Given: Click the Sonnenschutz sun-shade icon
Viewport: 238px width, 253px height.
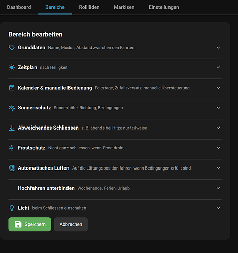Looking at the screenshot, I should tap(12, 108).
